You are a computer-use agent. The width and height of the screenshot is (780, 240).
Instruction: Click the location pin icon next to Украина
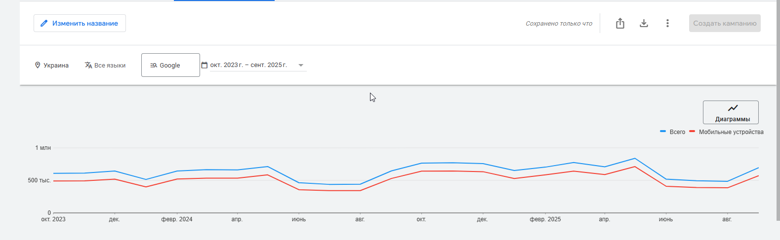point(38,65)
